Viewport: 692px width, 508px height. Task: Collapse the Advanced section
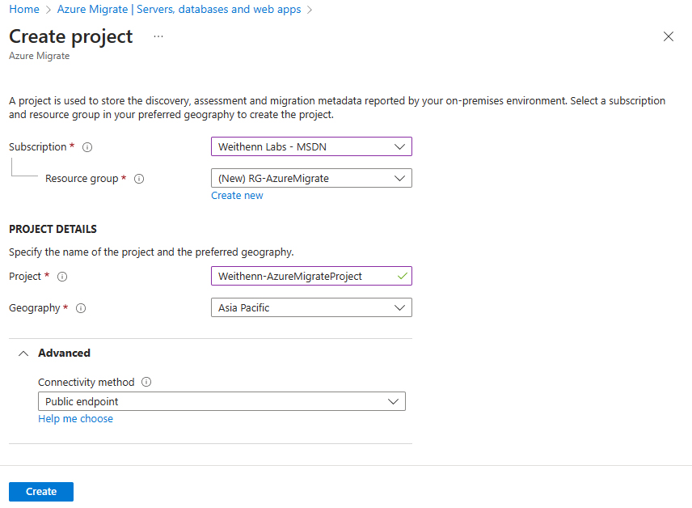tap(23, 353)
